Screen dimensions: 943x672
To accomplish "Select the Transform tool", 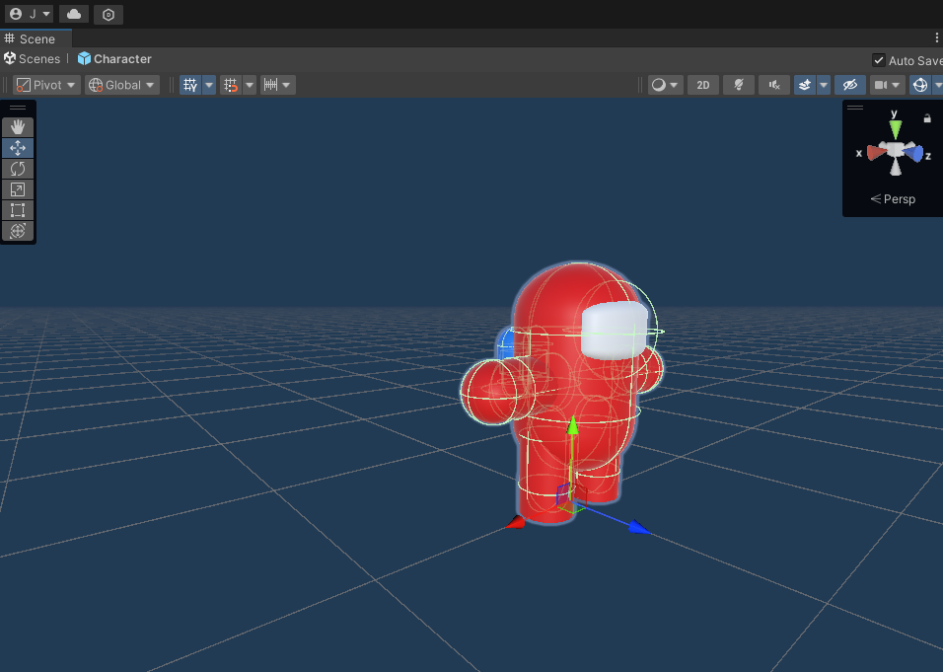I will point(18,231).
